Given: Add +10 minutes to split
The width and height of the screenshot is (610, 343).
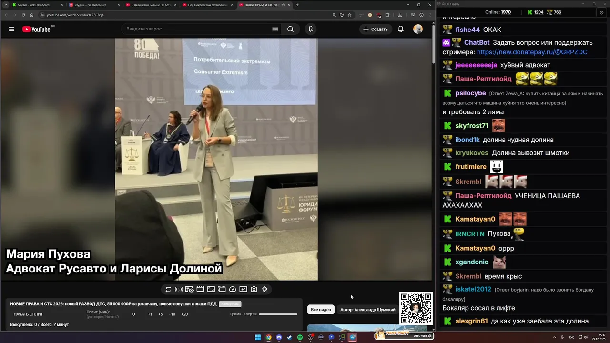Looking at the screenshot, I should (172, 314).
